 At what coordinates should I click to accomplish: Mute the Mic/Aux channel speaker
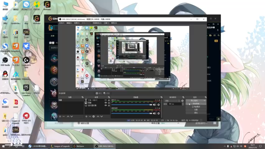pos(154,105)
